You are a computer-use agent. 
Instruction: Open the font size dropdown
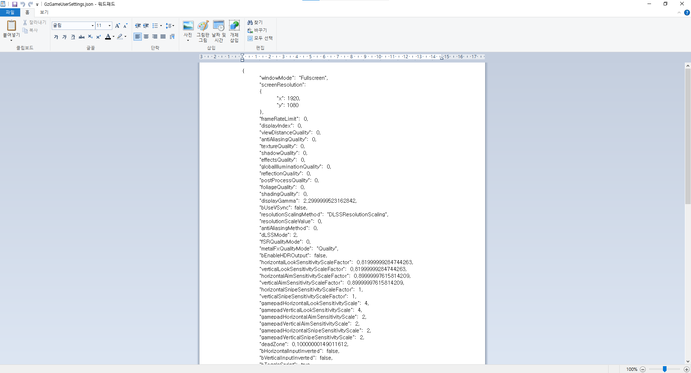(x=109, y=26)
